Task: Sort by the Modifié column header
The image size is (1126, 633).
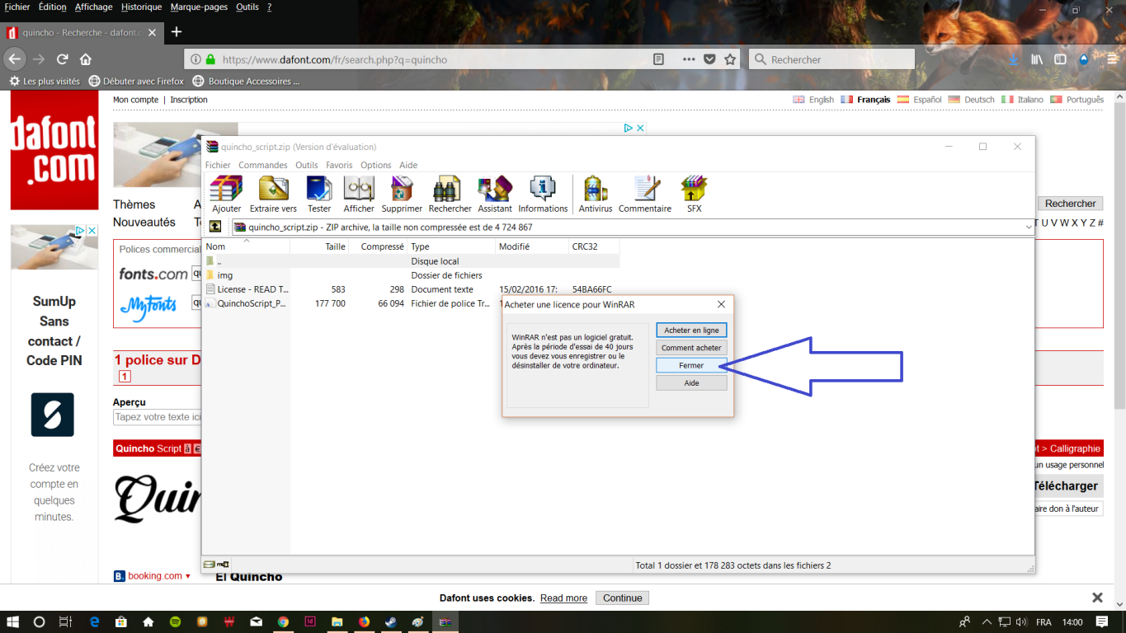Action: pyautogui.click(x=532, y=246)
